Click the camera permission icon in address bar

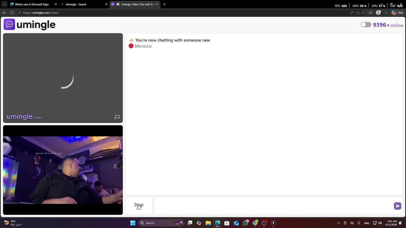[x=363, y=13]
